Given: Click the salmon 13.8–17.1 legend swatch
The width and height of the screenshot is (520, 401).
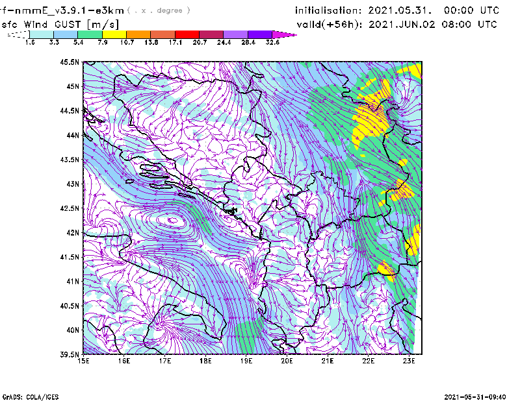Looking at the screenshot, I should click(163, 34).
